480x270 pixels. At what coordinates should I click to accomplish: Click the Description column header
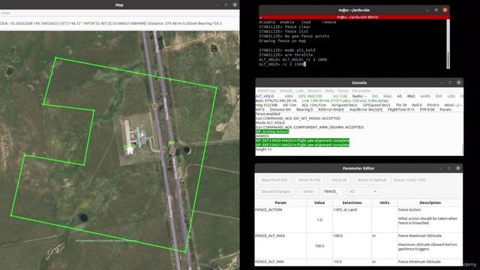(430, 202)
